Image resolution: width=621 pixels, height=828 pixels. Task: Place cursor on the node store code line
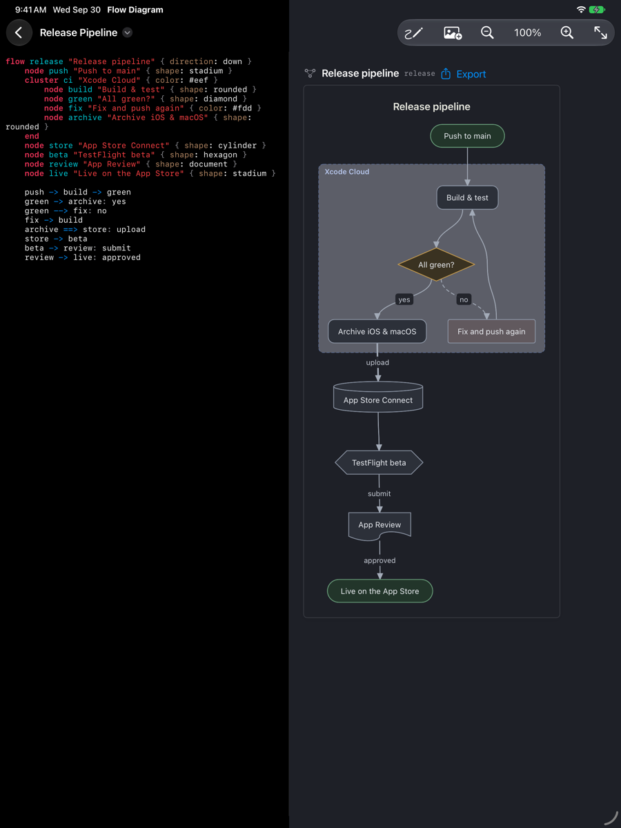click(x=146, y=146)
